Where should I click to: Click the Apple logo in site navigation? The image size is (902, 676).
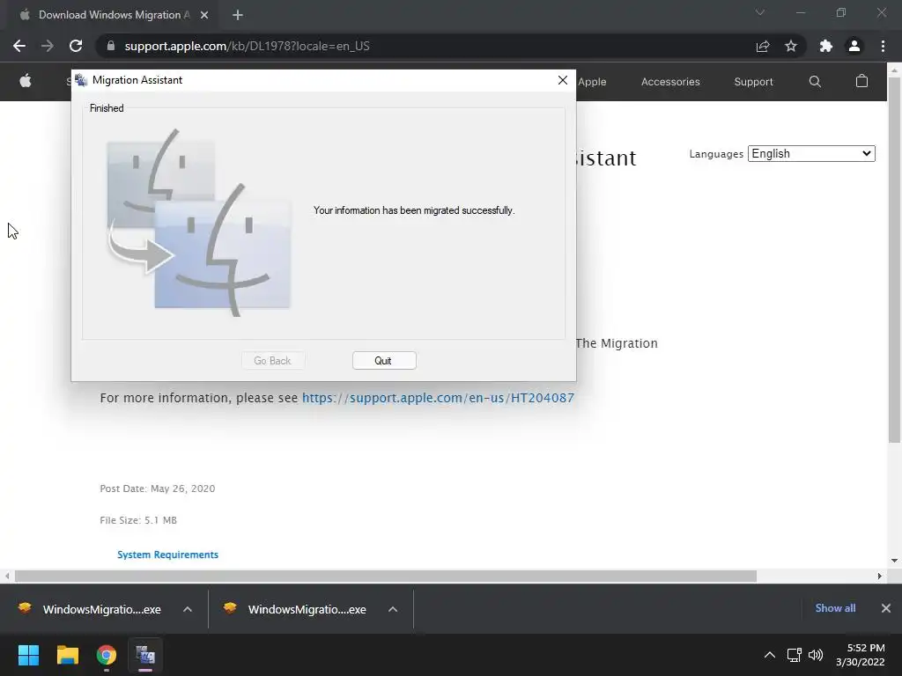click(26, 81)
